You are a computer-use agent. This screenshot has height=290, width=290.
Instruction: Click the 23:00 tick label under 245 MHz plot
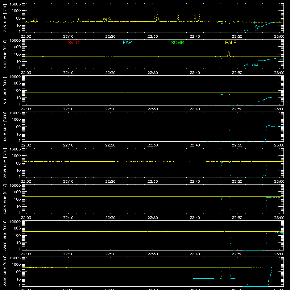point(279,37)
